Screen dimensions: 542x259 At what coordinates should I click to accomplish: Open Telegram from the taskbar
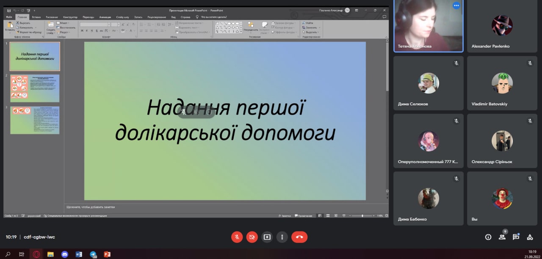93,254
